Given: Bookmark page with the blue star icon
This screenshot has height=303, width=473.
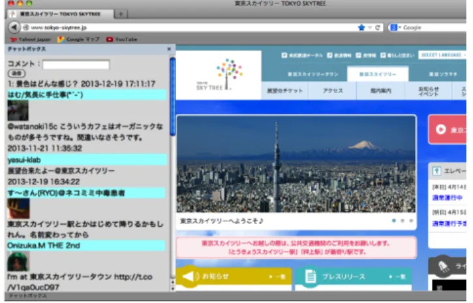Looking at the screenshot, I should (361, 28).
